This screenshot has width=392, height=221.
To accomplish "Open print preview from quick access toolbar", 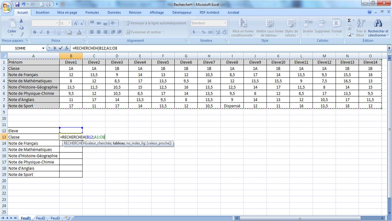I will point(42,4).
